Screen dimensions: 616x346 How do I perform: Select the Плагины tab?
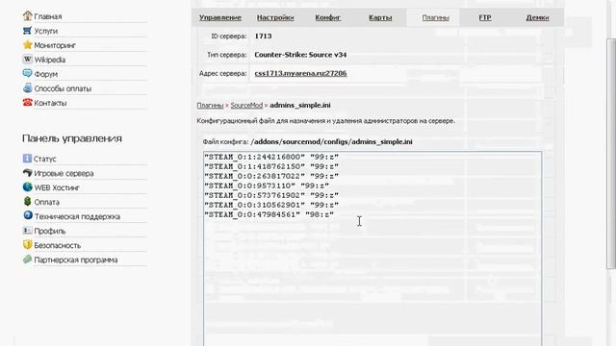[436, 17]
